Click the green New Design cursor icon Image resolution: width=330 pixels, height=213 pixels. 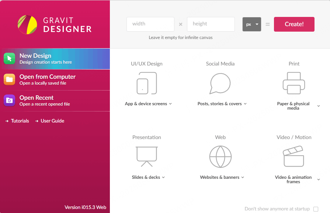tap(9, 58)
